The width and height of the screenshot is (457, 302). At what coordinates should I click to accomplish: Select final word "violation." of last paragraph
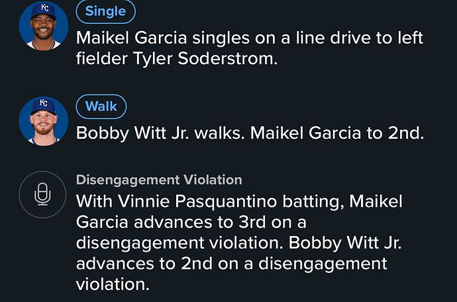113,284
